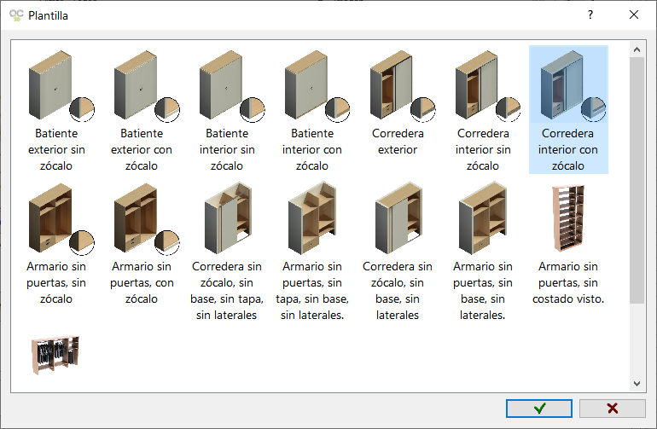The image size is (657, 429).
Task: Choose Corredera sin zócalo, sin base, sin laterales icon
Action: click(399, 217)
